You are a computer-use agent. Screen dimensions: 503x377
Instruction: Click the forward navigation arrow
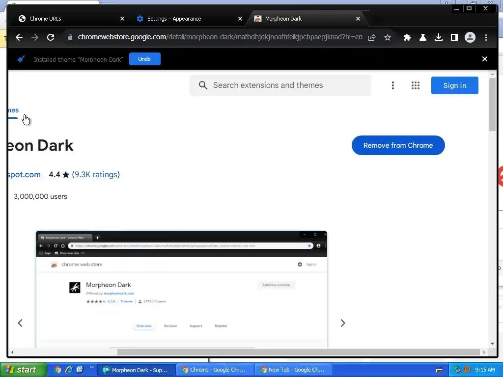[x=35, y=37]
